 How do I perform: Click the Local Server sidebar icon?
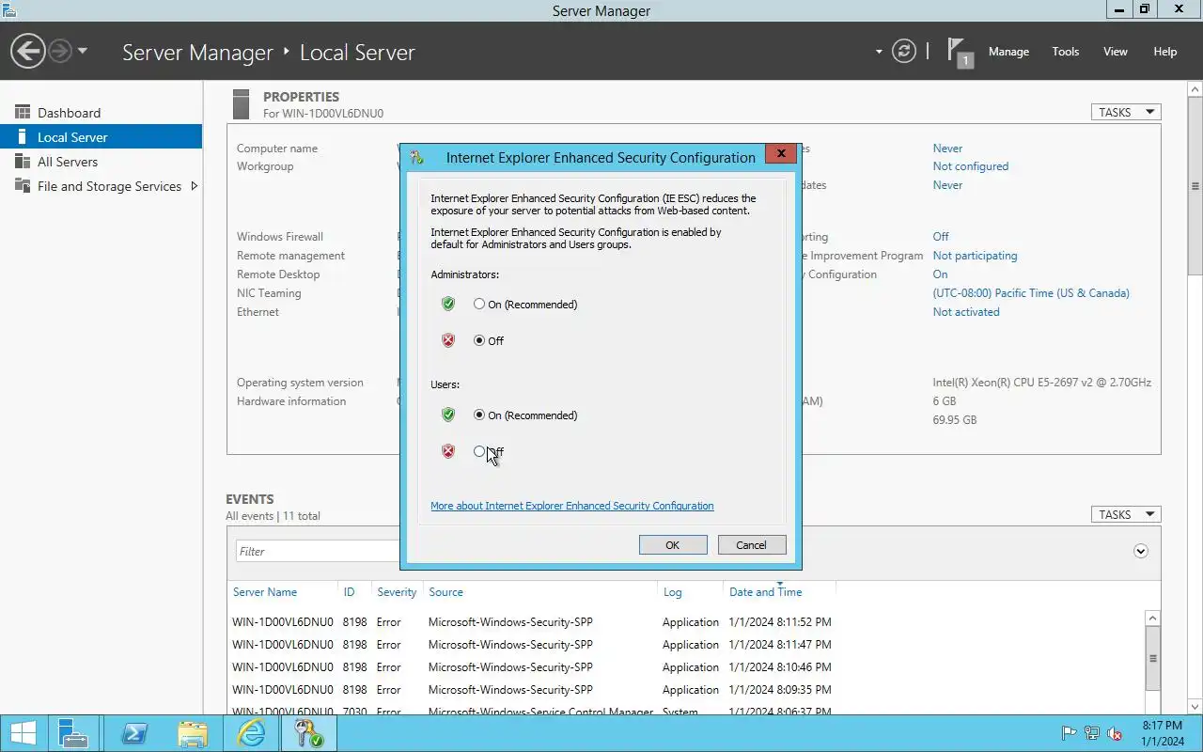(22, 137)
